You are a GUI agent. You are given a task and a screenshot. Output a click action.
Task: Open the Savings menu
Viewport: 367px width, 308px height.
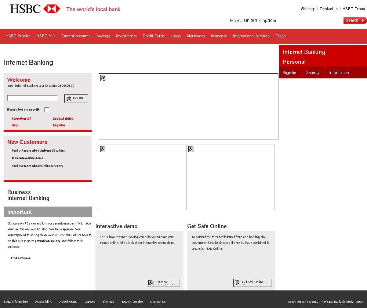103,36
